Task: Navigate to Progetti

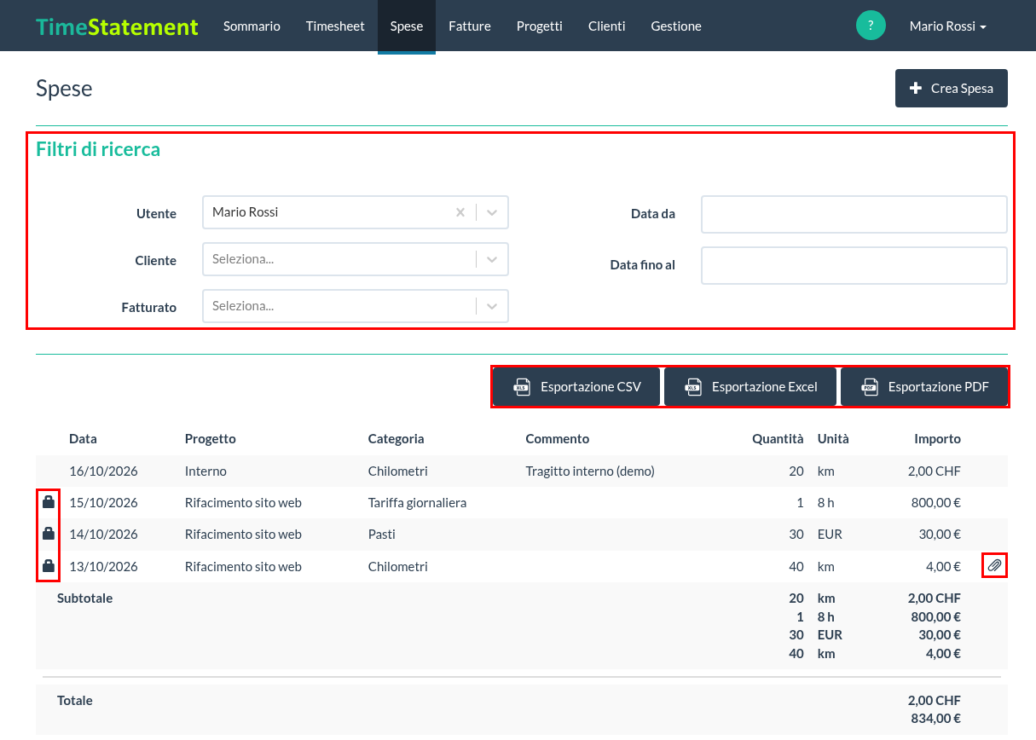Action: (x=540, y=26)
